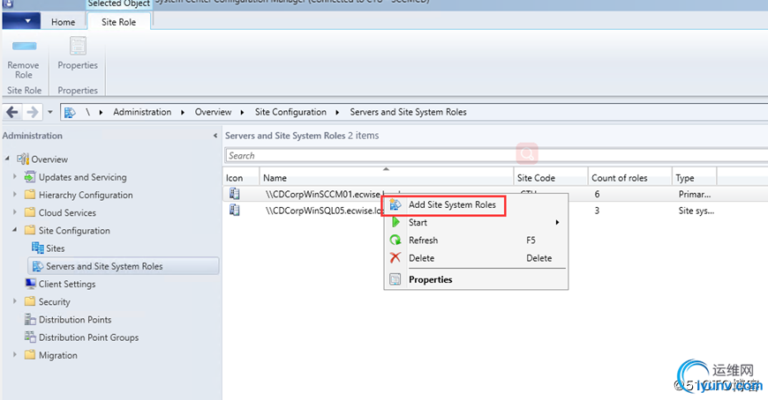Click the Distribution Point Groups icon

coord(30,337)
